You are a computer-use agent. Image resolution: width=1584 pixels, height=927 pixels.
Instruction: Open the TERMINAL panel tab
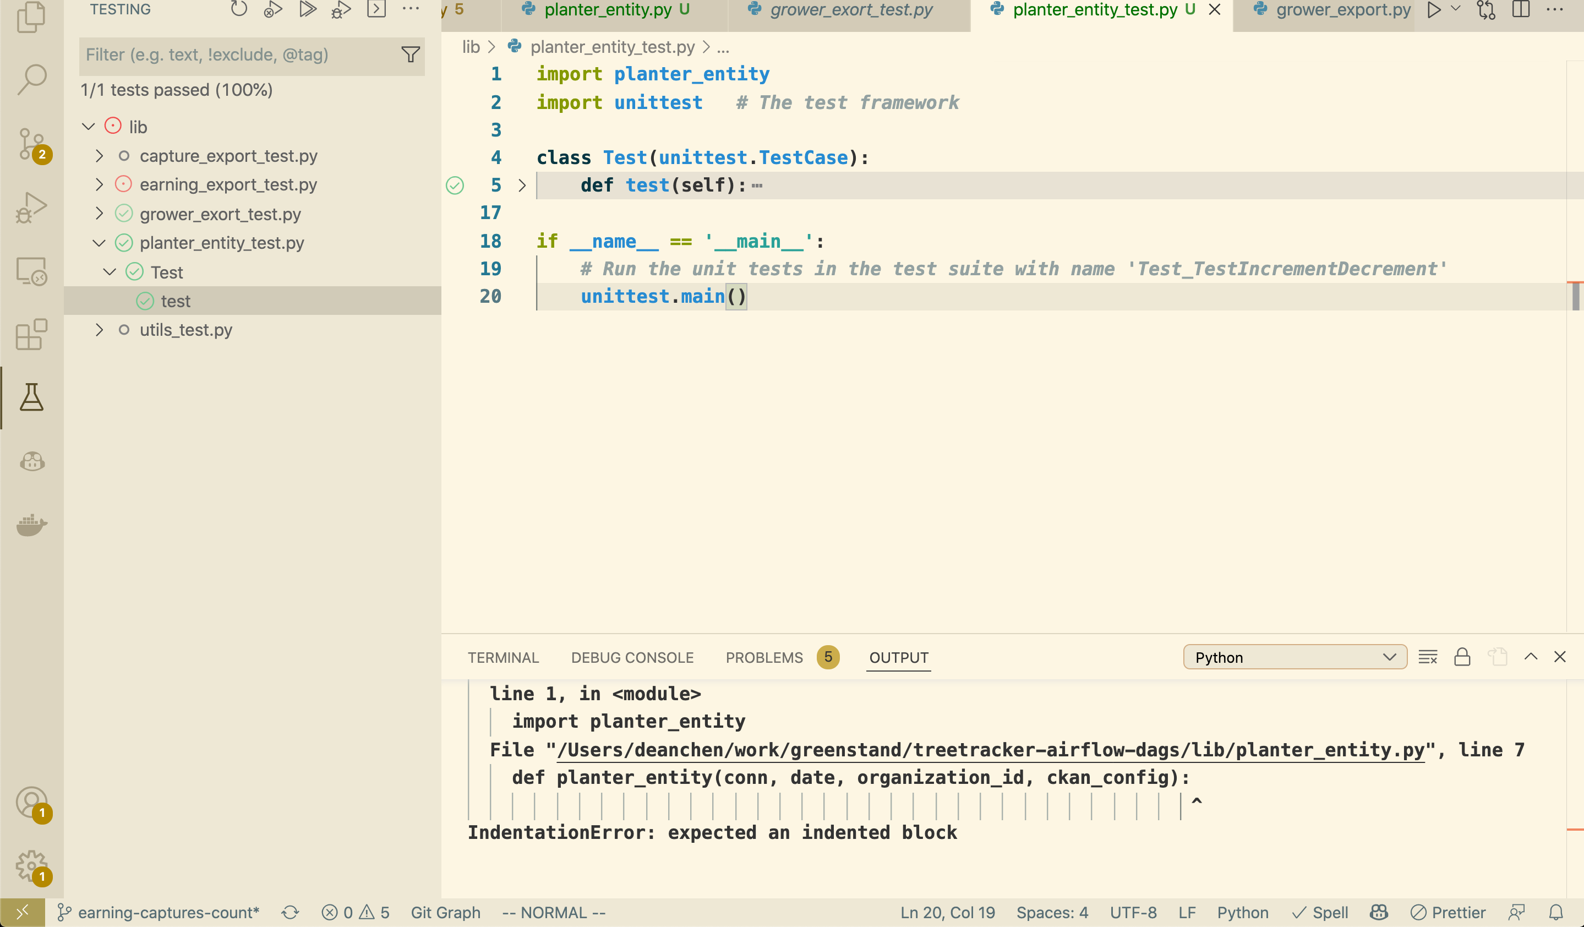tap(503, 657)
